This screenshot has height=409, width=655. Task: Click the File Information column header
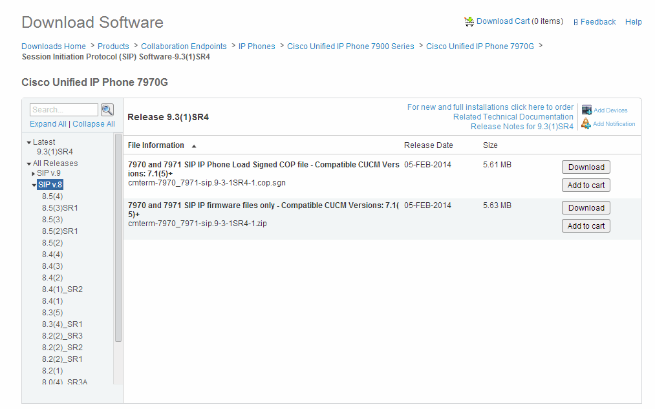point(156,145)
